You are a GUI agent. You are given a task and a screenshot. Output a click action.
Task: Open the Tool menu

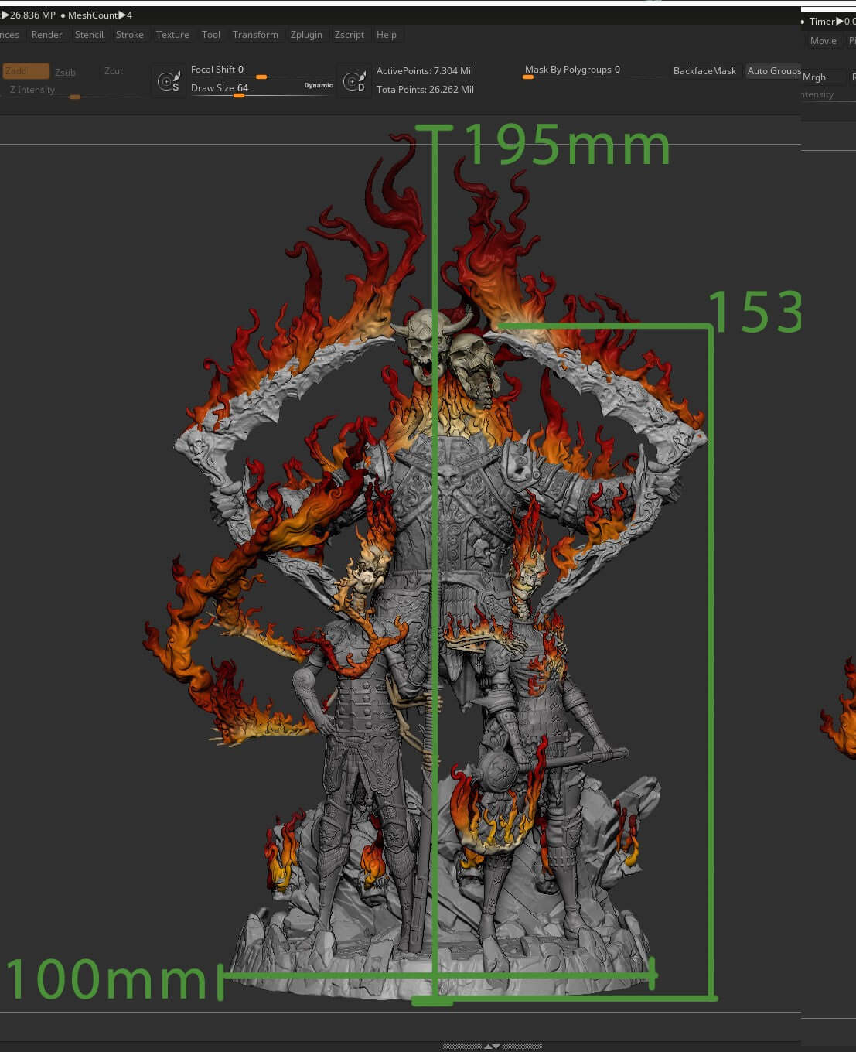pos(211,35)
